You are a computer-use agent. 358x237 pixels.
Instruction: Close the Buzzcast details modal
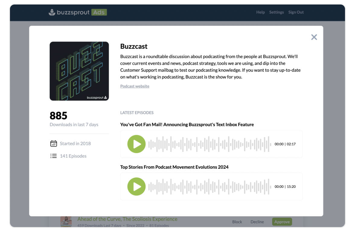[314, 37]
